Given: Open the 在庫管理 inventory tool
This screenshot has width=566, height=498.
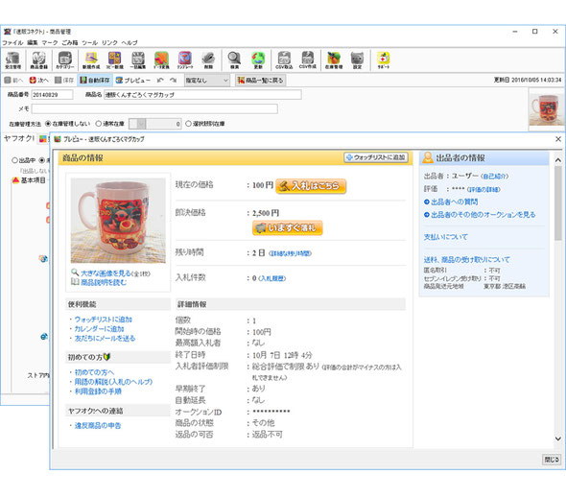Looking at the screenshot, I should point(334,60).
